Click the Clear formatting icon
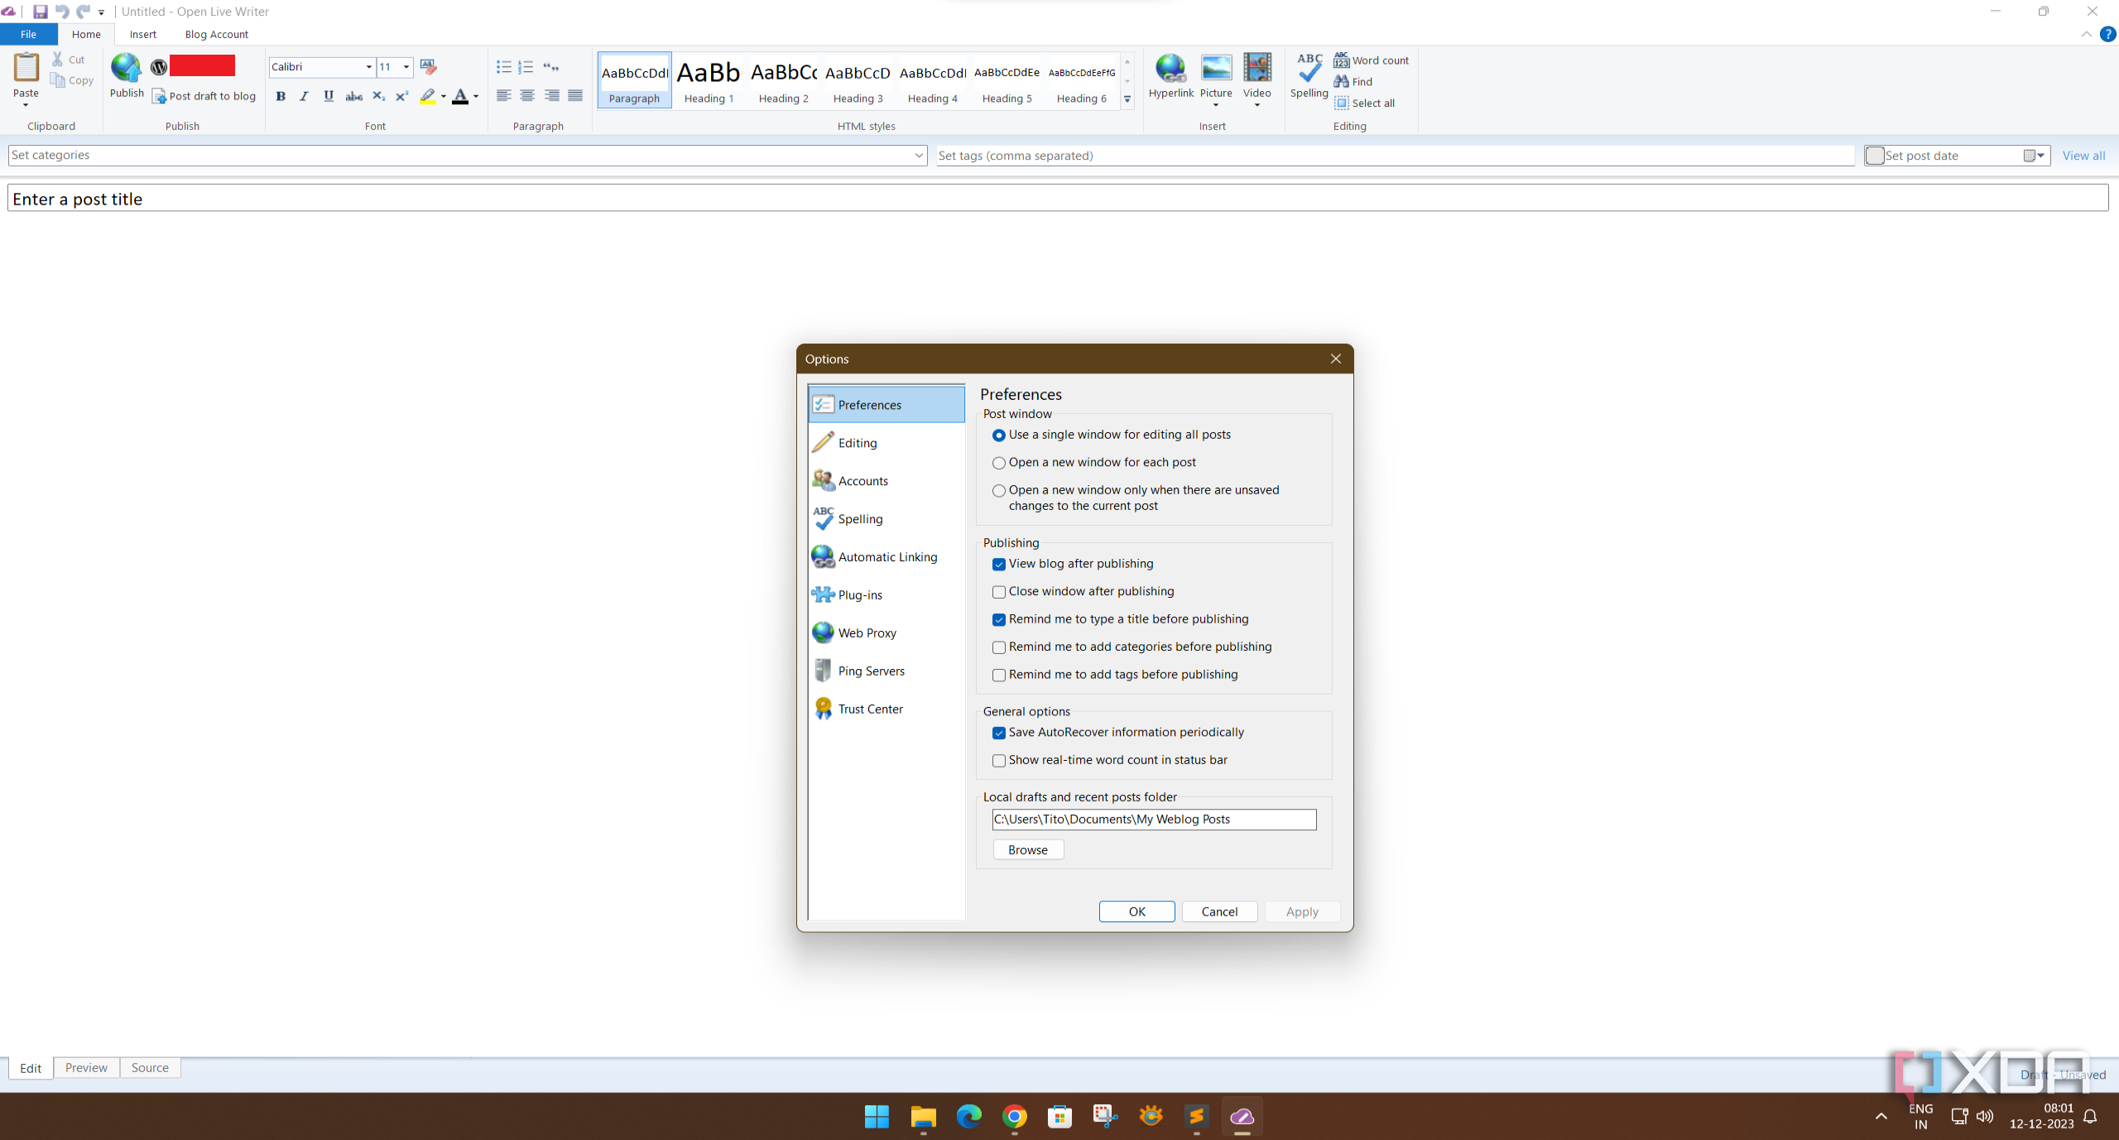 coord(428,67)
